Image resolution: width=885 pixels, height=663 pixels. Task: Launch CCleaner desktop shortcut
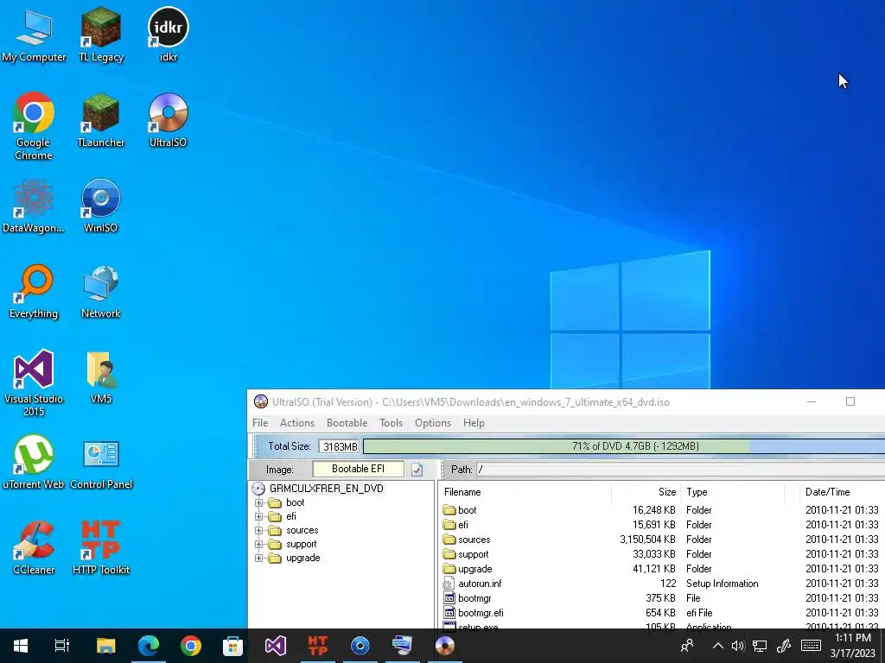coord(34,548)
